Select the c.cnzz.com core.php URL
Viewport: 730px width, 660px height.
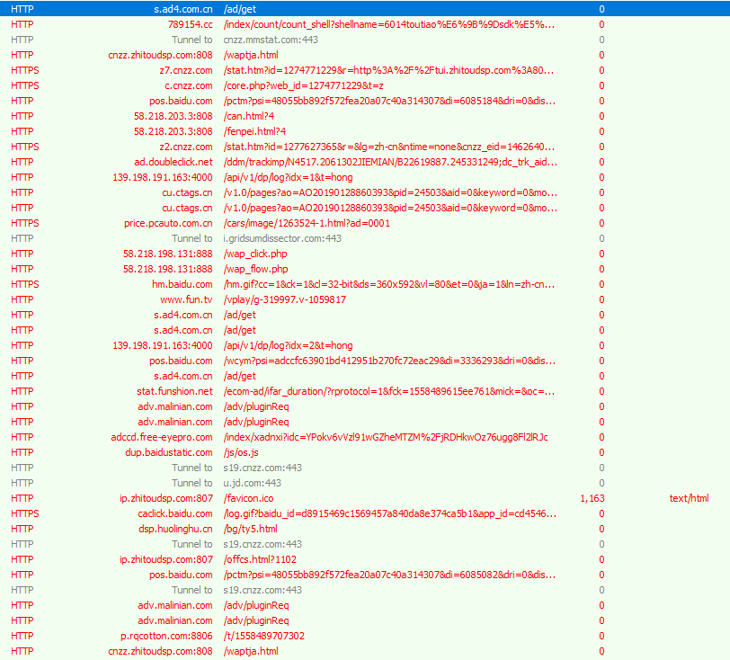[303, 85]
